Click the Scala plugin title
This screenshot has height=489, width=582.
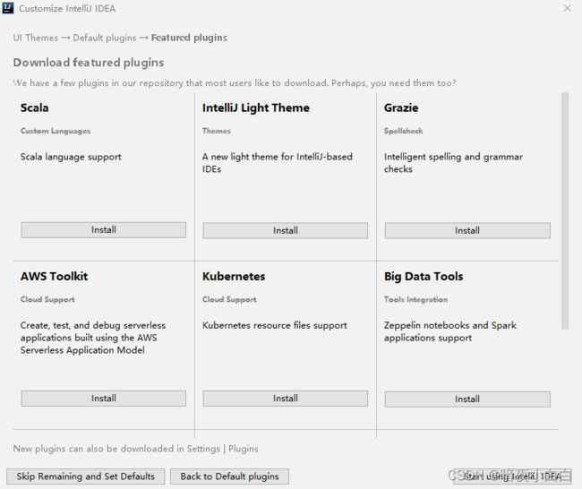coord(35,107)
